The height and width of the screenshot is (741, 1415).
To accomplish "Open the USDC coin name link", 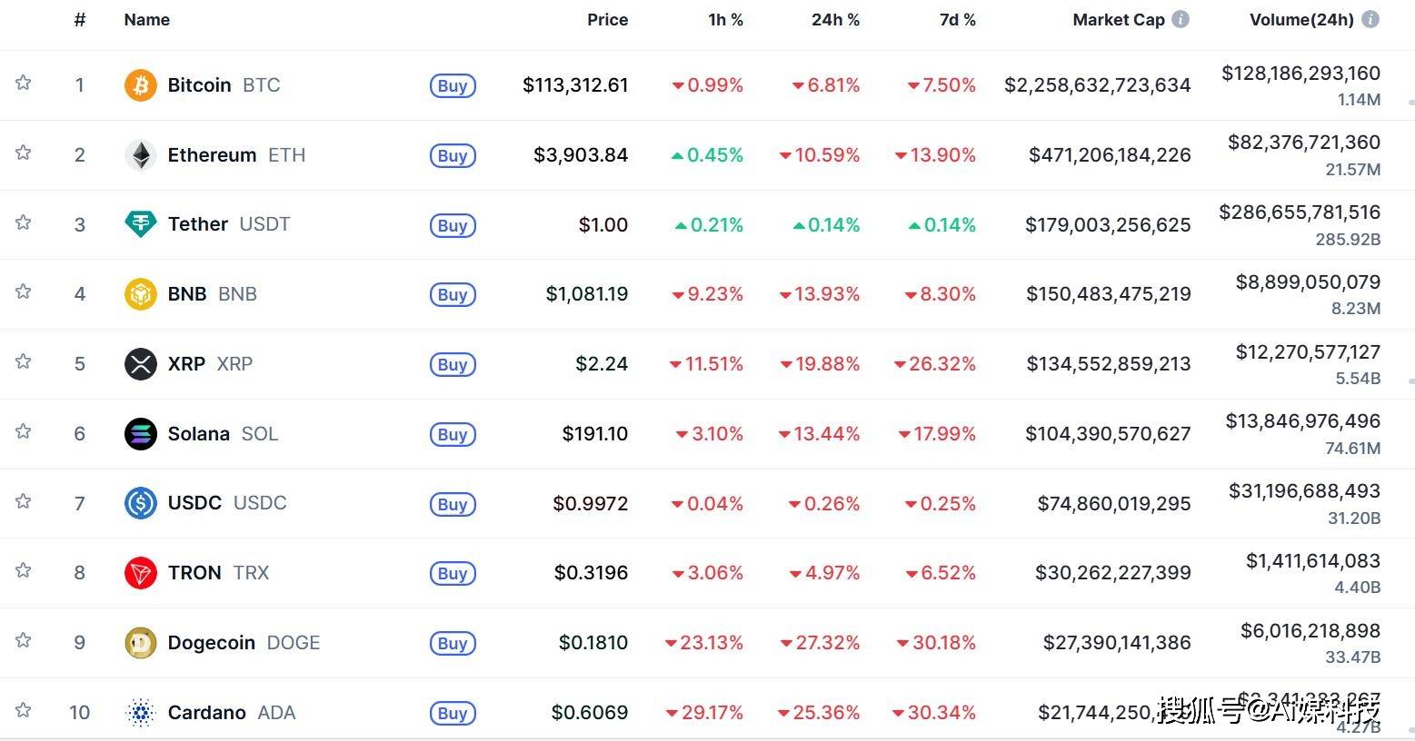I will coord(194,503).
